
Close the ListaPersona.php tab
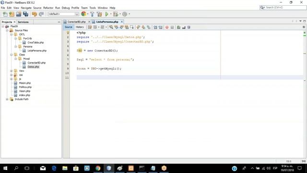point(121,22)
